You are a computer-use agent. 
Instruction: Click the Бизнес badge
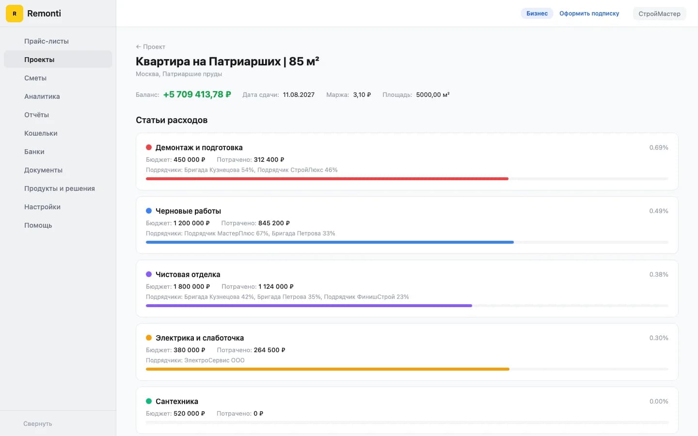point(537,13)
